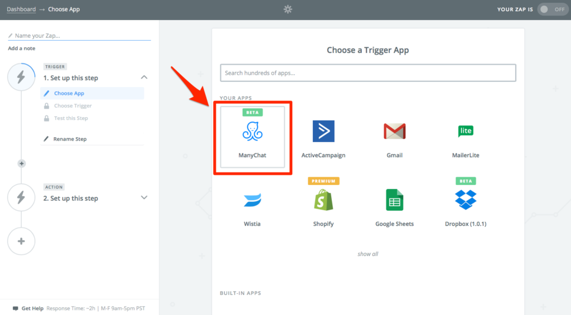This screenshot has height=315, width=571.
Task: Click the Response Time ~2h text
Action: pos(71,308)
